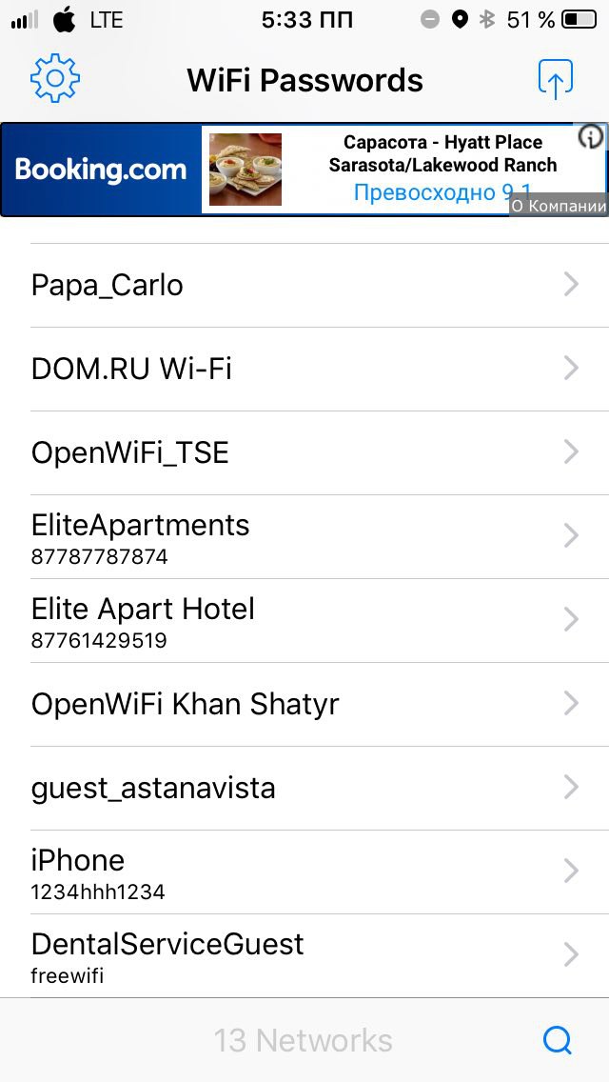Open DOM.RU Wi-Fi details chevron

click(571, 368)
